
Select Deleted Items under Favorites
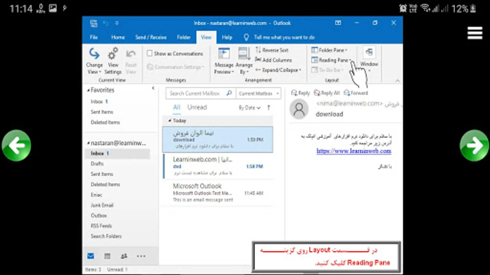pyautogui.click(x=105, y=122)
